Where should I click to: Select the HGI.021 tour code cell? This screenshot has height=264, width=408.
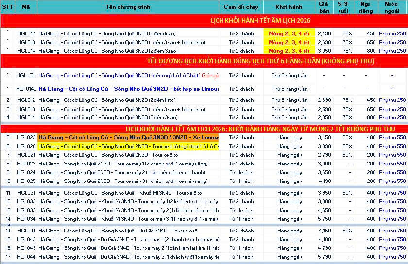pyautogui.click(x=26, y=155)
